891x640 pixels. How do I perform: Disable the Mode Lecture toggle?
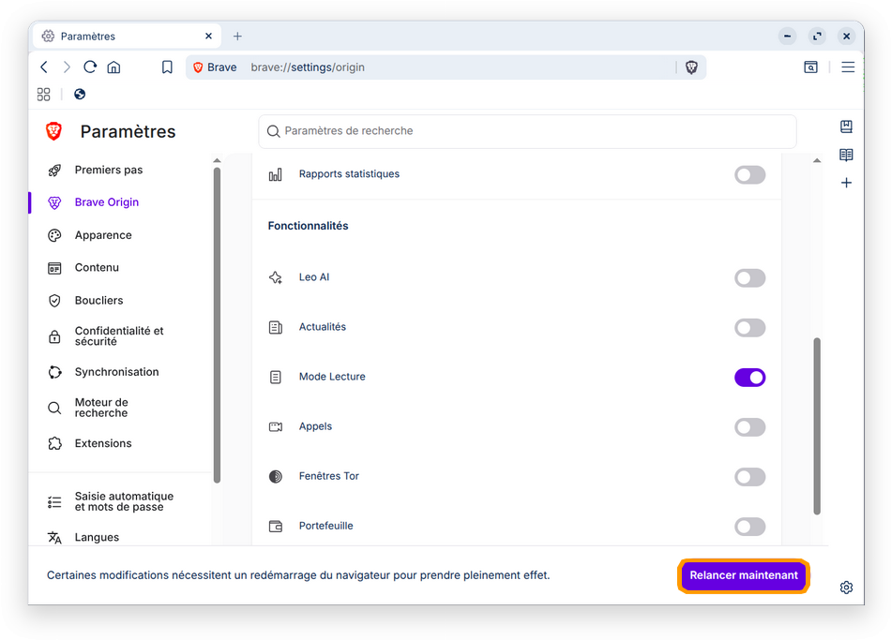pyautogui.click(x=749, y=378)
